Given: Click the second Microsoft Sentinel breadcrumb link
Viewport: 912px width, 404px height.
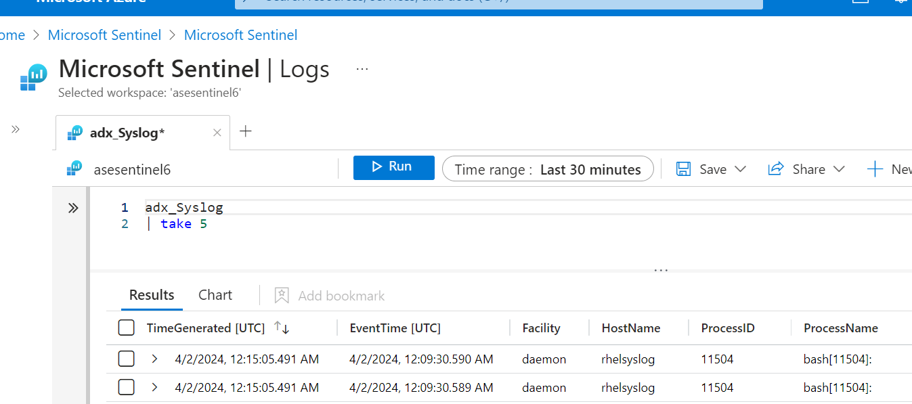Looking at the screenshot, I should tap(240, 35).
